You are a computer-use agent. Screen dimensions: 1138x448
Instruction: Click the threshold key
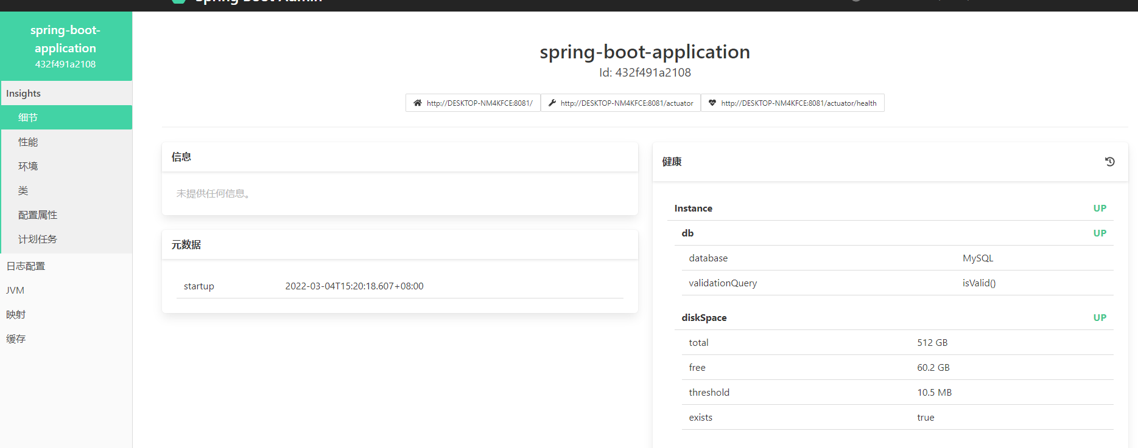[x=709, y=392]
